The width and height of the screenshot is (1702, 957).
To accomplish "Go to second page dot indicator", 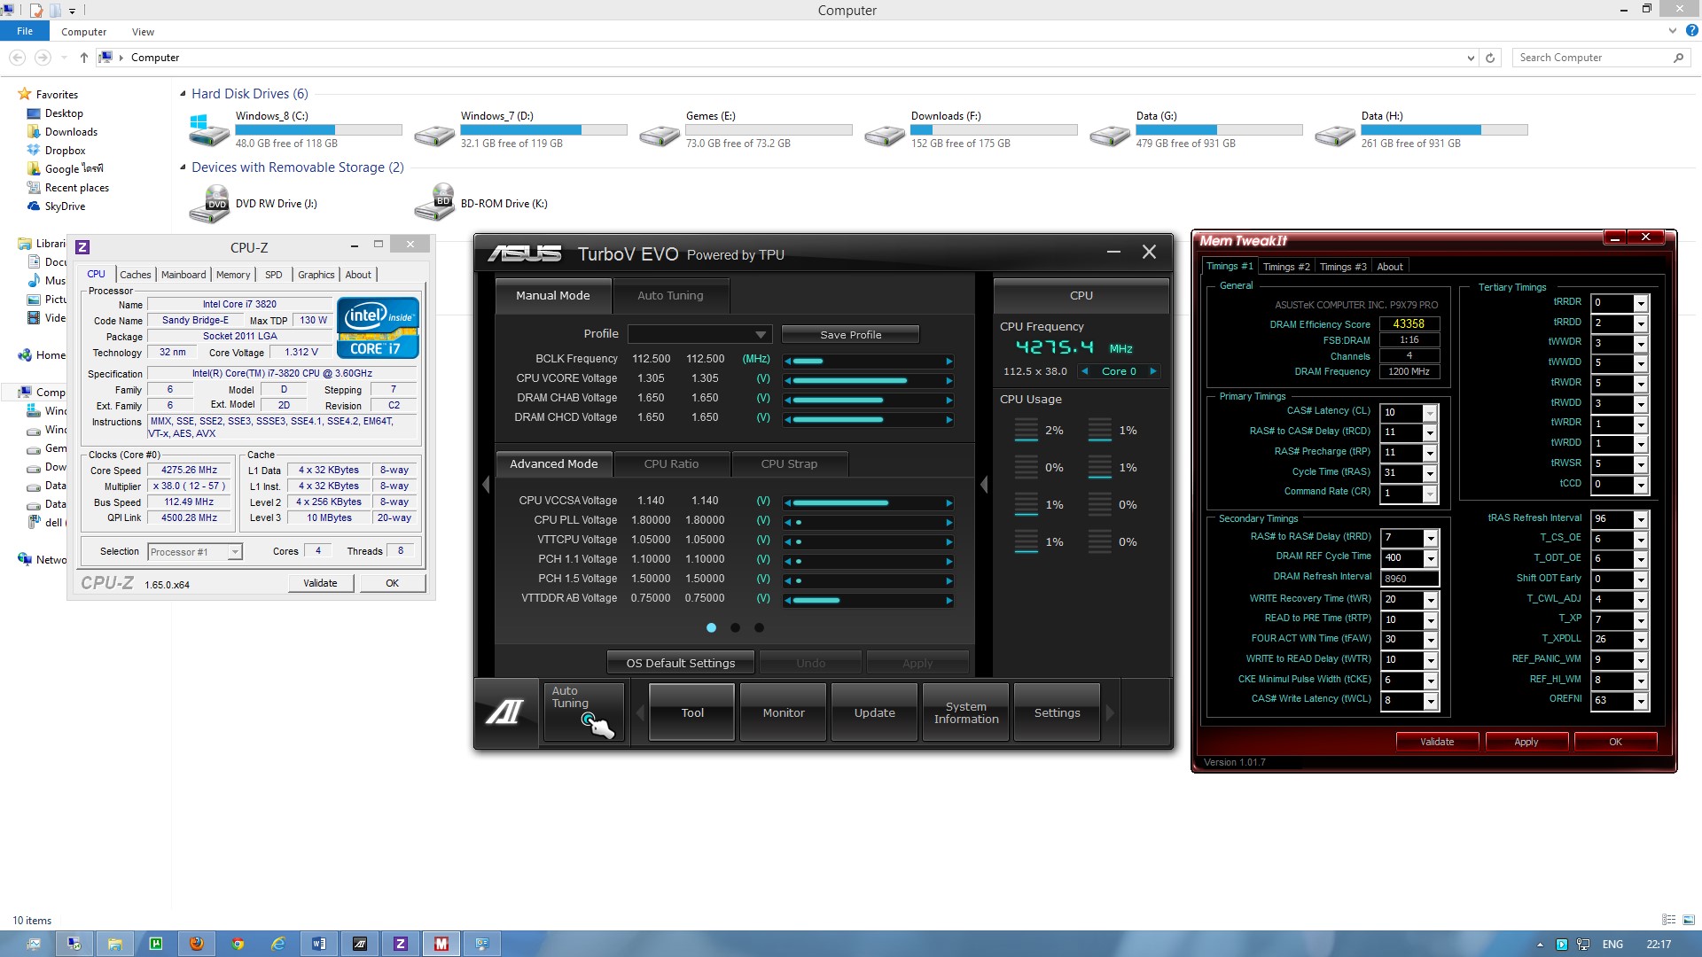I will click(x=735, y=627).
